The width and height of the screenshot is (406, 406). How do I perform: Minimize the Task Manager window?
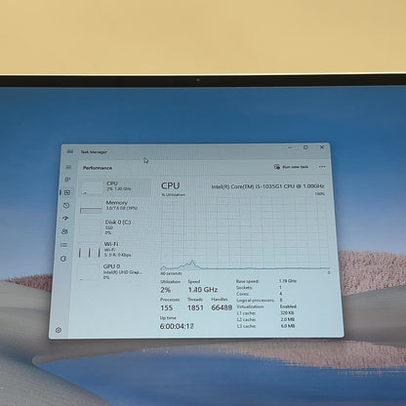point(290,147)
